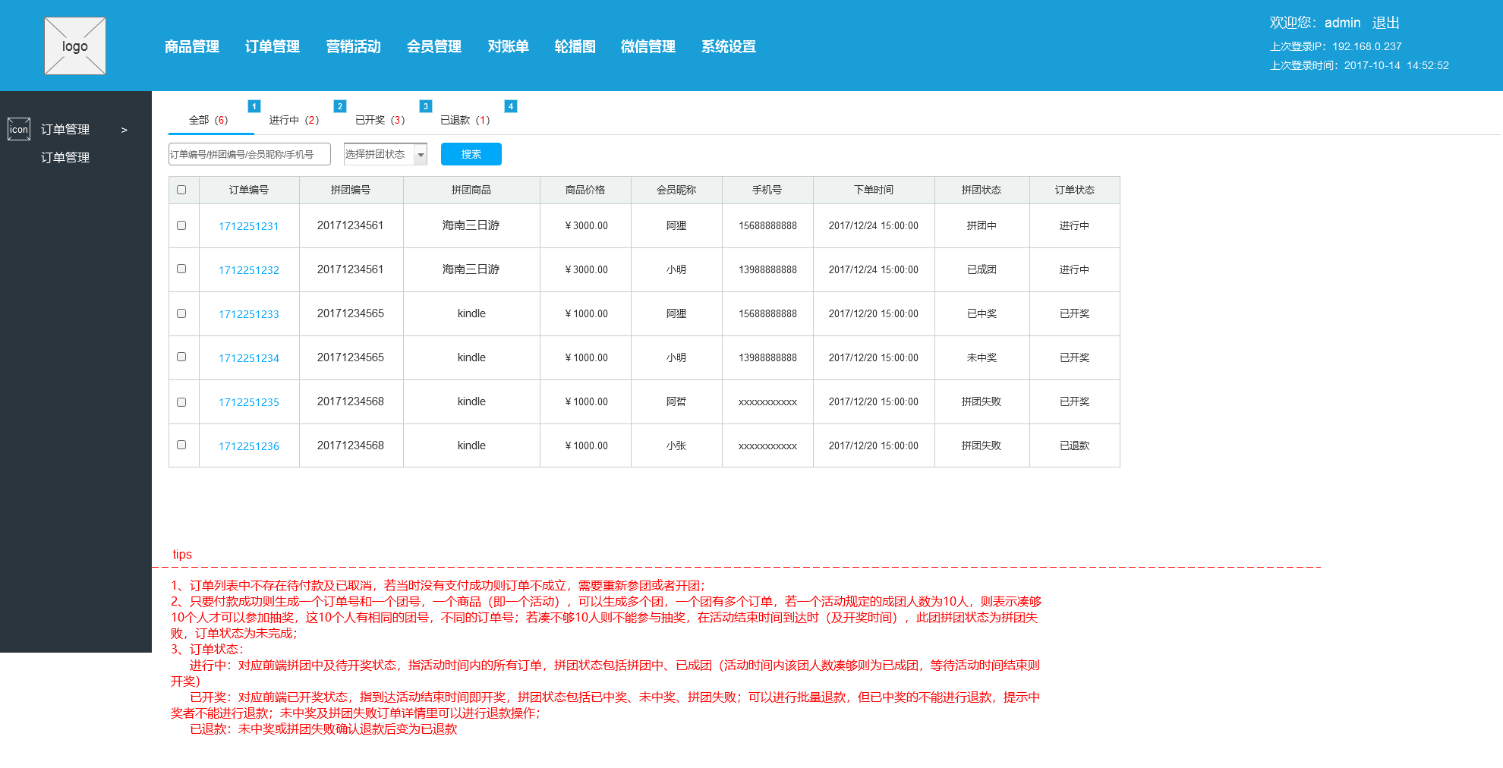Click the 手机号 column header

tap(767, 190)
